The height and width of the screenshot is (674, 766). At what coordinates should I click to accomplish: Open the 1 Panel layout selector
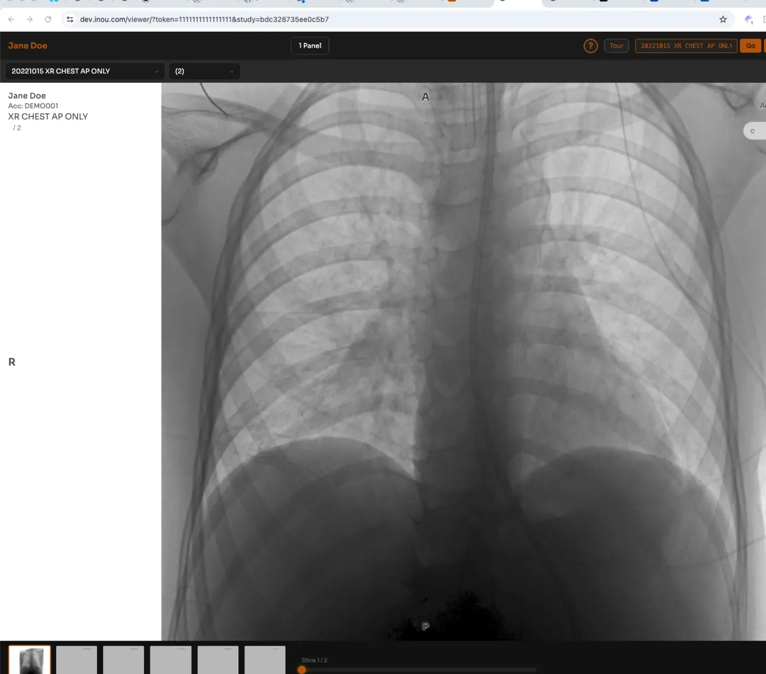coord(310,46)
